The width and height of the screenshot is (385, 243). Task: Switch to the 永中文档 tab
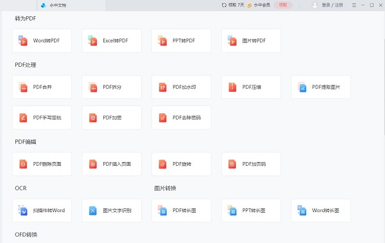(71, 5)
